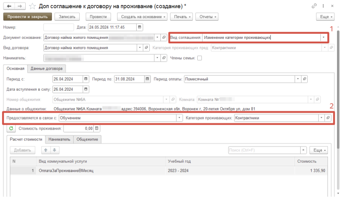This screenshot has height=200, width=340.
Task: Select the Расчет стоимости tab
Action: point(26,139)
